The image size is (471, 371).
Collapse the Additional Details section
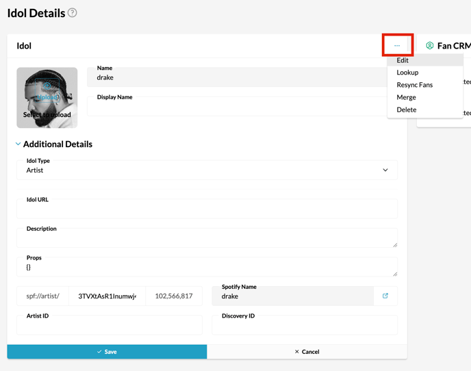coord(18,144)
